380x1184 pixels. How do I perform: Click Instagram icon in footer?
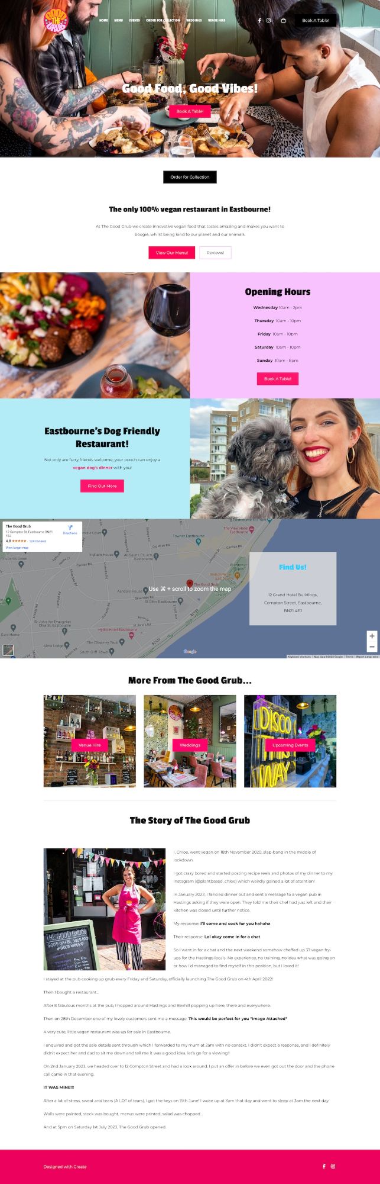pyautogui.click(x=333, y=1166)
